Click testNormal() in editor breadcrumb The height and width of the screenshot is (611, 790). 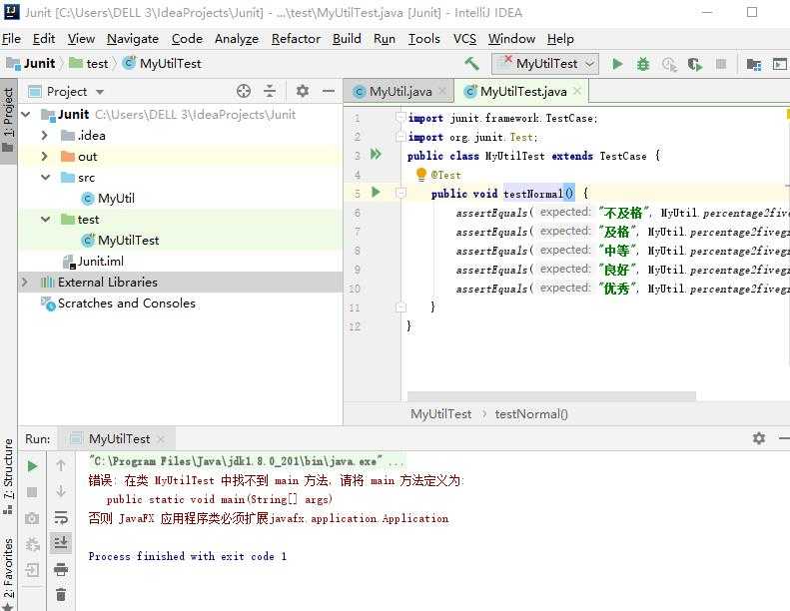click(x=531, y=414)
